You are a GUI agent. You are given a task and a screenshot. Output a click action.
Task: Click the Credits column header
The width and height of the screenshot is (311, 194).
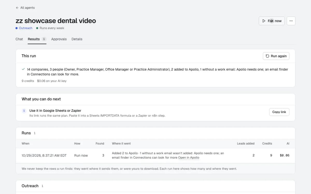pos(267,144)
